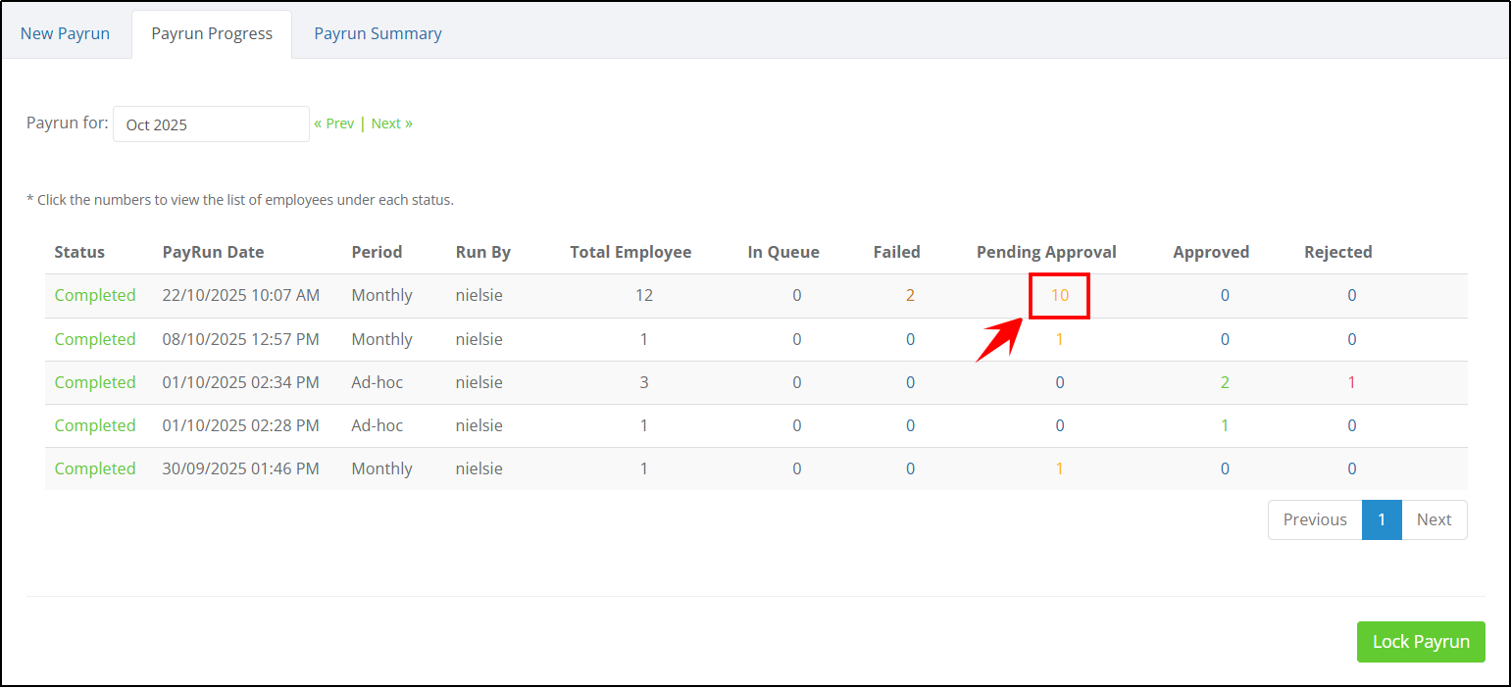
Task: Click the Previous pagination button
Action: click(1315, 520)
